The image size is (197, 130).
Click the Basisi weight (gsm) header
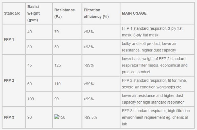pos(33,13)
